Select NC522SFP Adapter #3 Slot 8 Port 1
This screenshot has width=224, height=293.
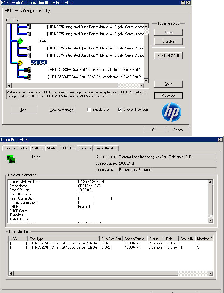tap(86, 70)
